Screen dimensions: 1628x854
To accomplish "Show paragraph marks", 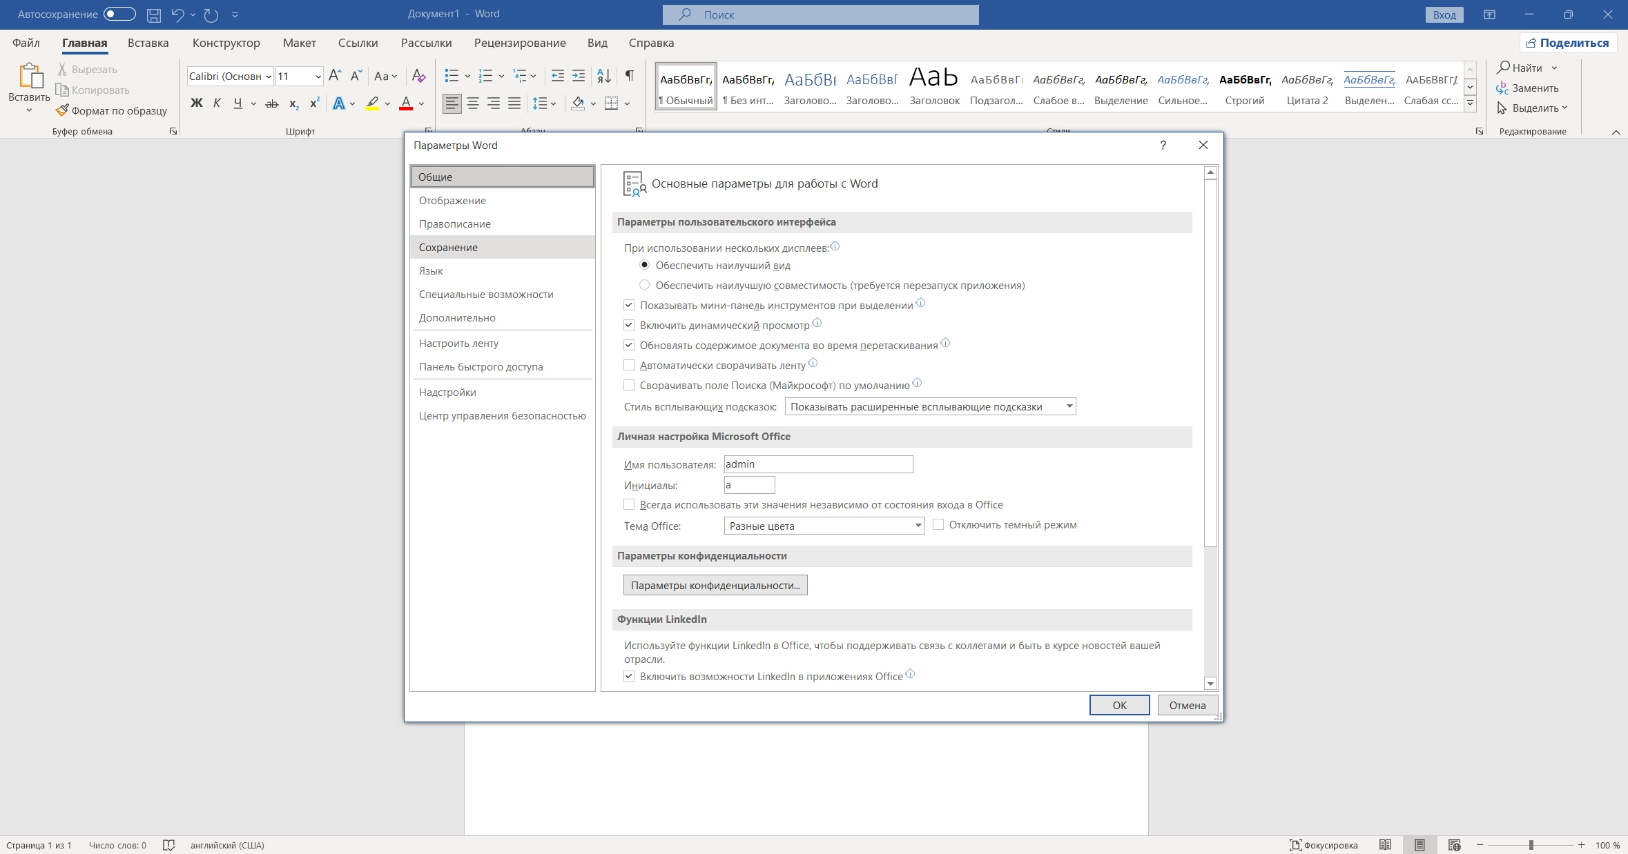I will pos(629,76).
